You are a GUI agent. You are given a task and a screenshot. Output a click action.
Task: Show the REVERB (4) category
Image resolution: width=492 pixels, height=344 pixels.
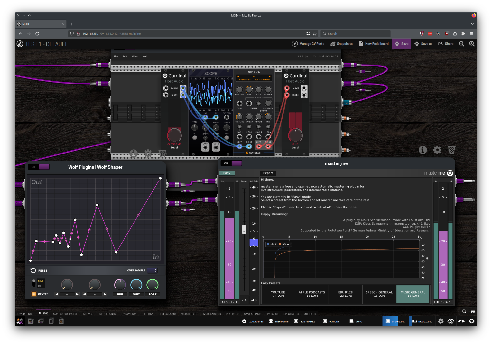click(232, 314)
